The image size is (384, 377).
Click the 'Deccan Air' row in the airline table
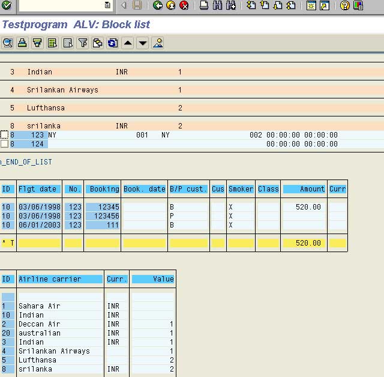point(88,324)
